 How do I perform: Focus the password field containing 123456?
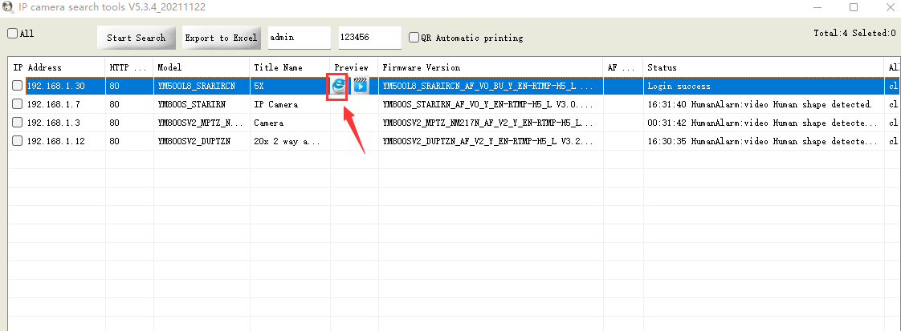point(369,38)
